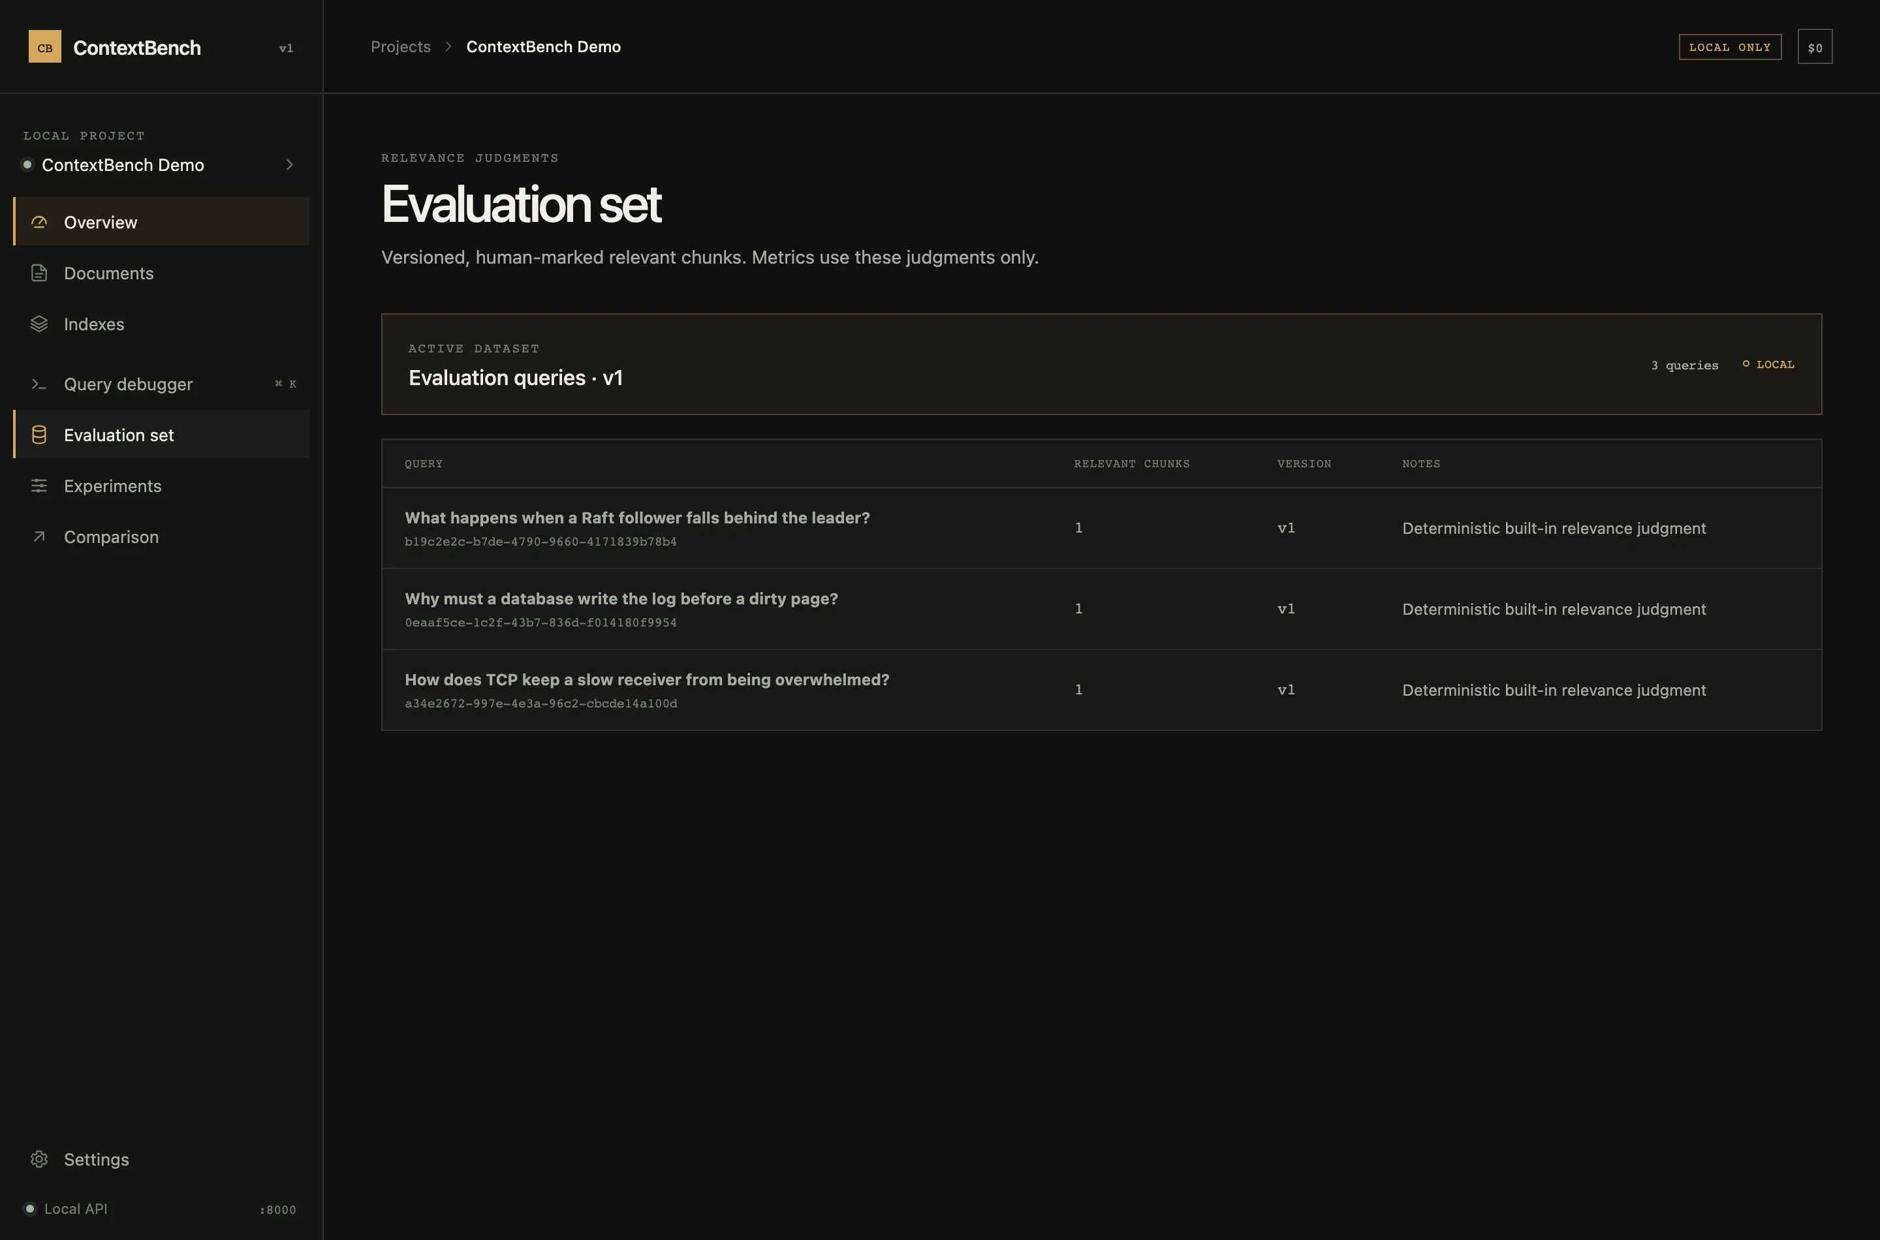
Task: Click the Projects breadcrumb link
Action: pyautogui.click(x=401, y=46)
